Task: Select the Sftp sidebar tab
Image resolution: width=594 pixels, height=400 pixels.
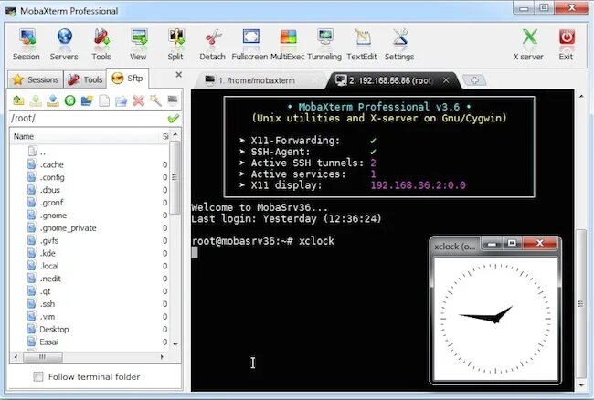Action: (x=128, y=79)
